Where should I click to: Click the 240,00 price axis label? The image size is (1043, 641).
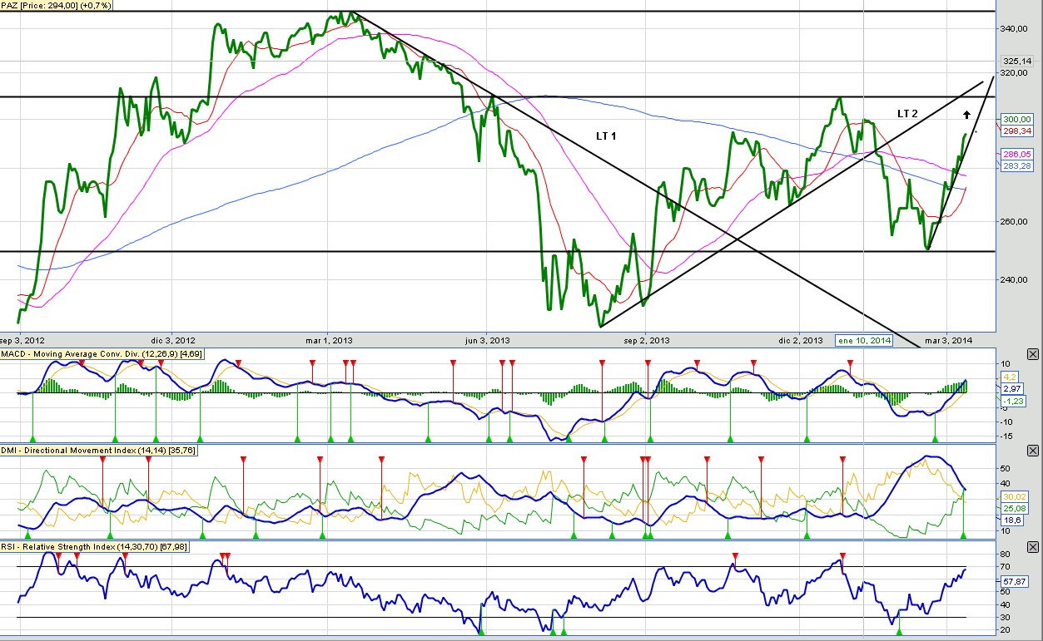click(x=1016, y=279)
